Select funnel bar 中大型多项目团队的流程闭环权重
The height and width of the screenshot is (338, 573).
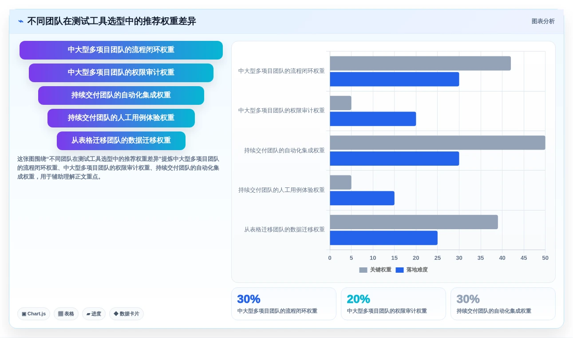click(x=121, y=50)
